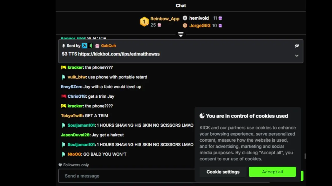Viewport: 332px width, 186px height.
Task: Open the kickbot.com tips link
Action: coord(119,54)
